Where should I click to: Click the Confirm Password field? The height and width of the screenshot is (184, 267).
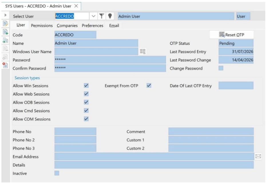click(110, 68)
